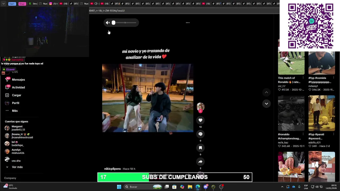Open the Windows Start menu
The image size is (340, 191).
pyautogui.click(x=119, y=187)
